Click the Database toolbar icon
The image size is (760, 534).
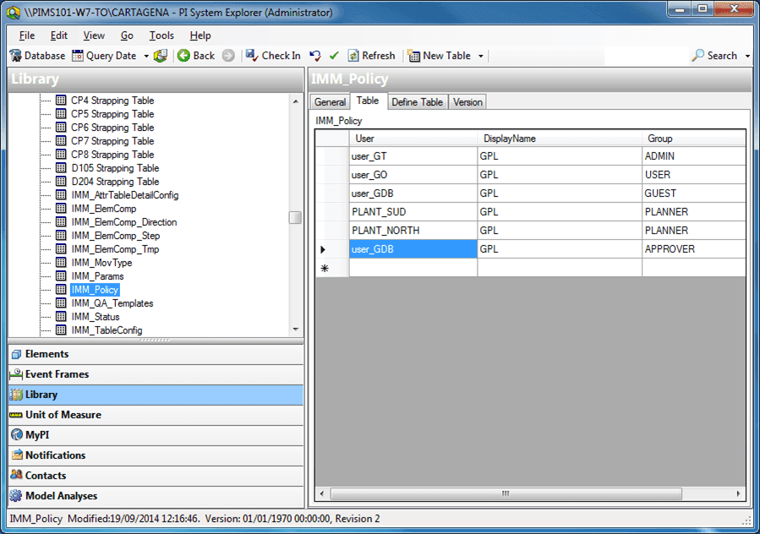point(15,56)
